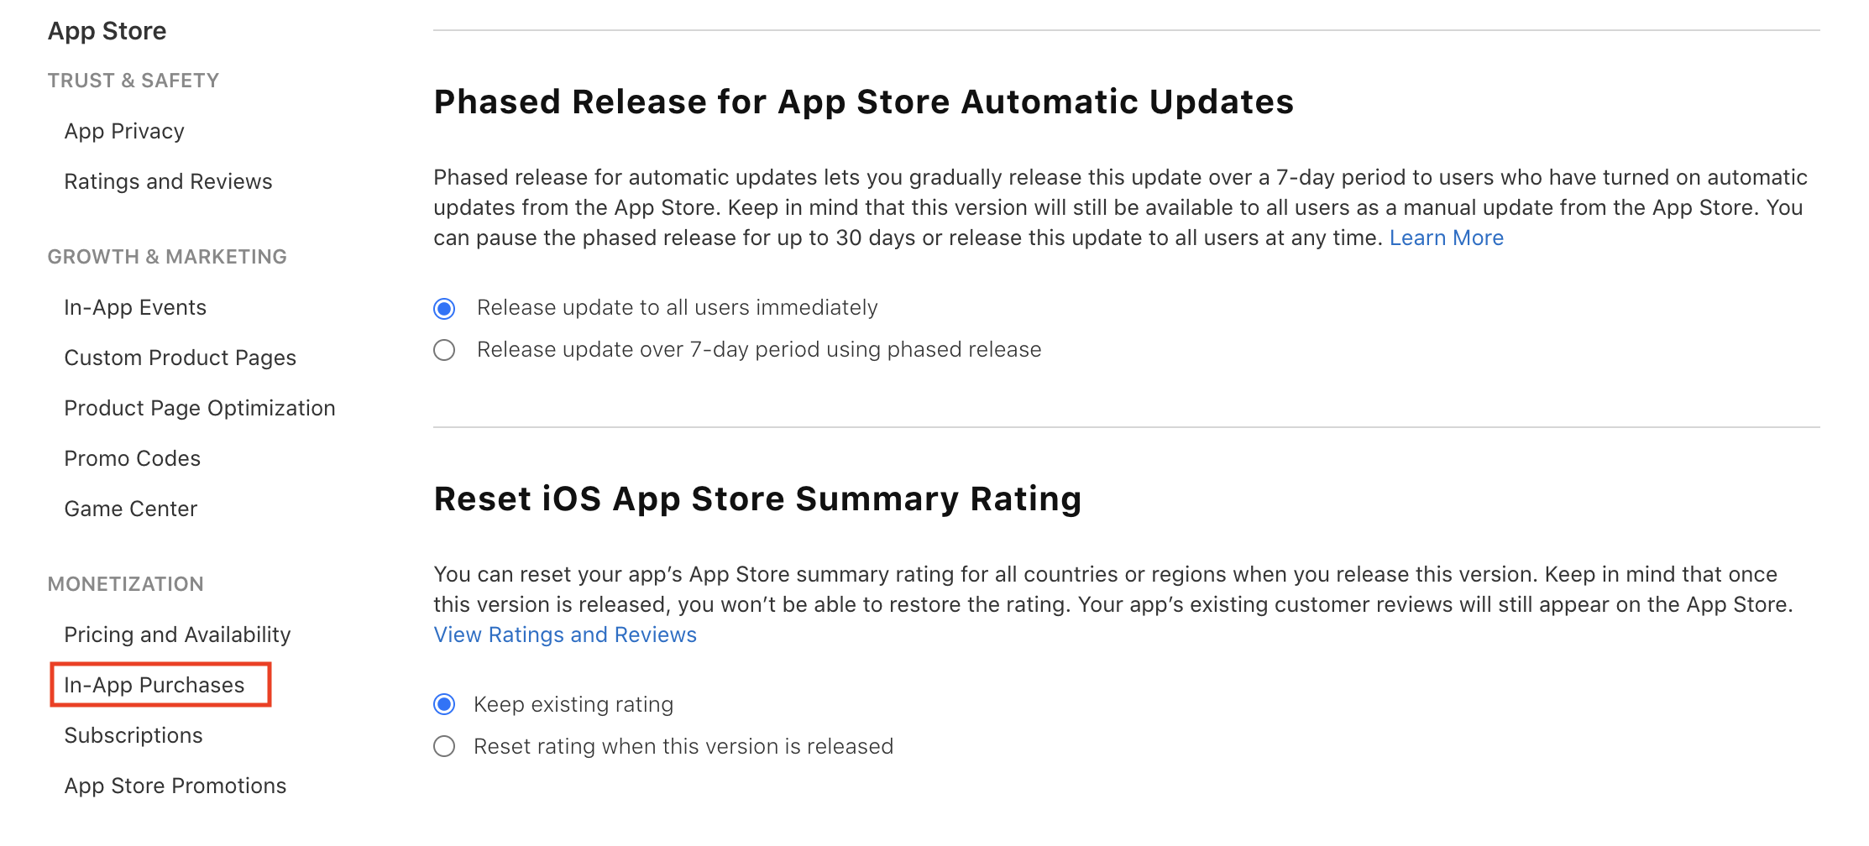The height and width of the screenshot is (846, 1869).
Task: Open Product Page Optimization
Action: (x=200, y=408)
